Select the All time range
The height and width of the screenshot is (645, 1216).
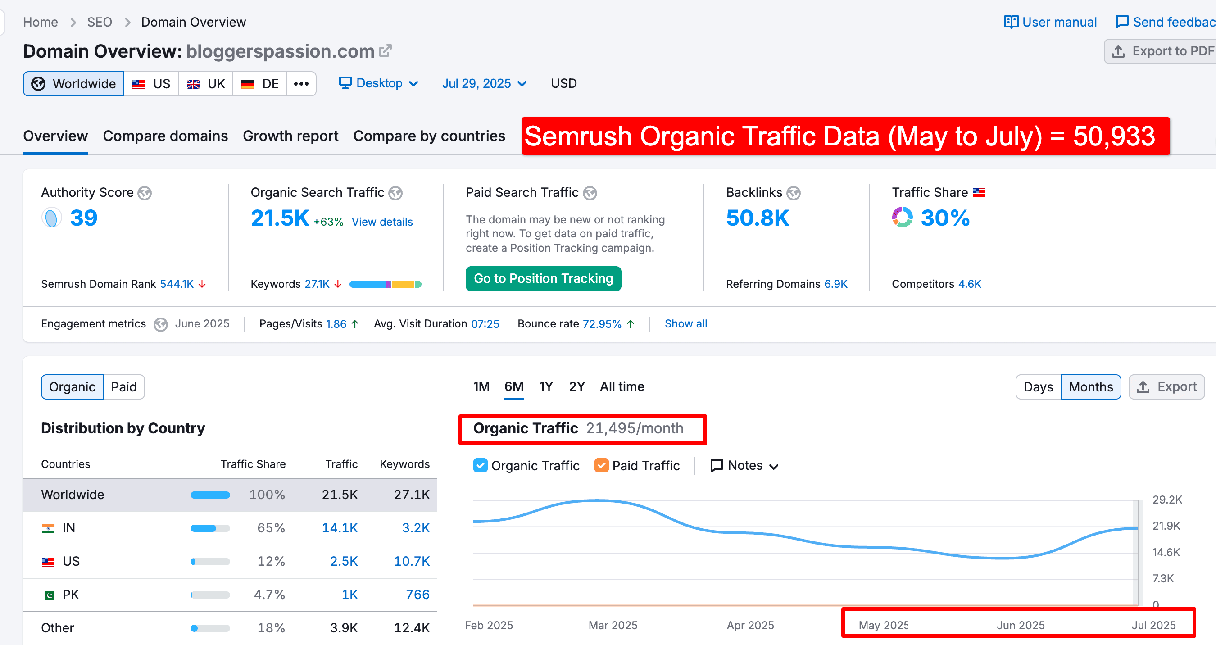[x=622, y=387]
